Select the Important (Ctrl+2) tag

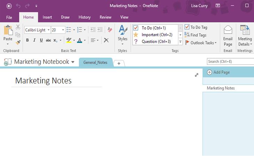click(x=155, y=35)
